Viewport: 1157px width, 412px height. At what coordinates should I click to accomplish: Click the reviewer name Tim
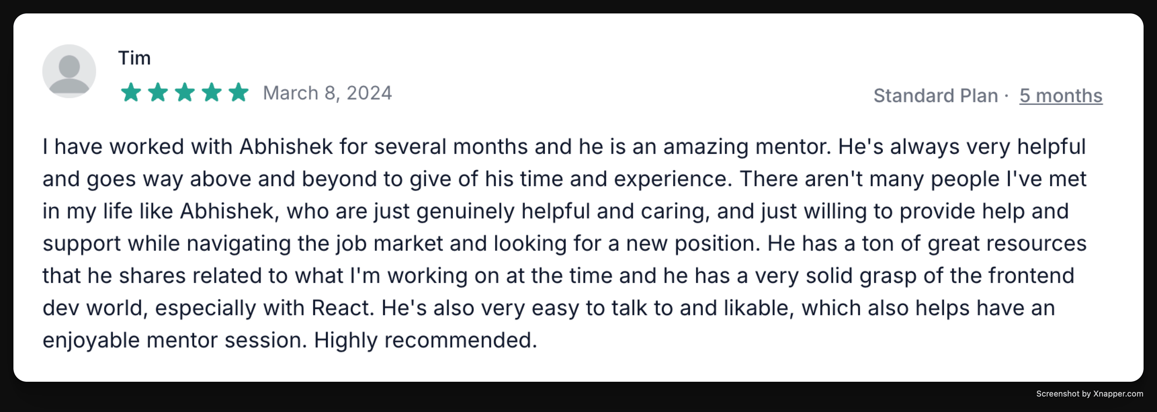pos(134,58)
